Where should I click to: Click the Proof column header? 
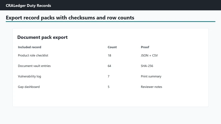point(145,47)
